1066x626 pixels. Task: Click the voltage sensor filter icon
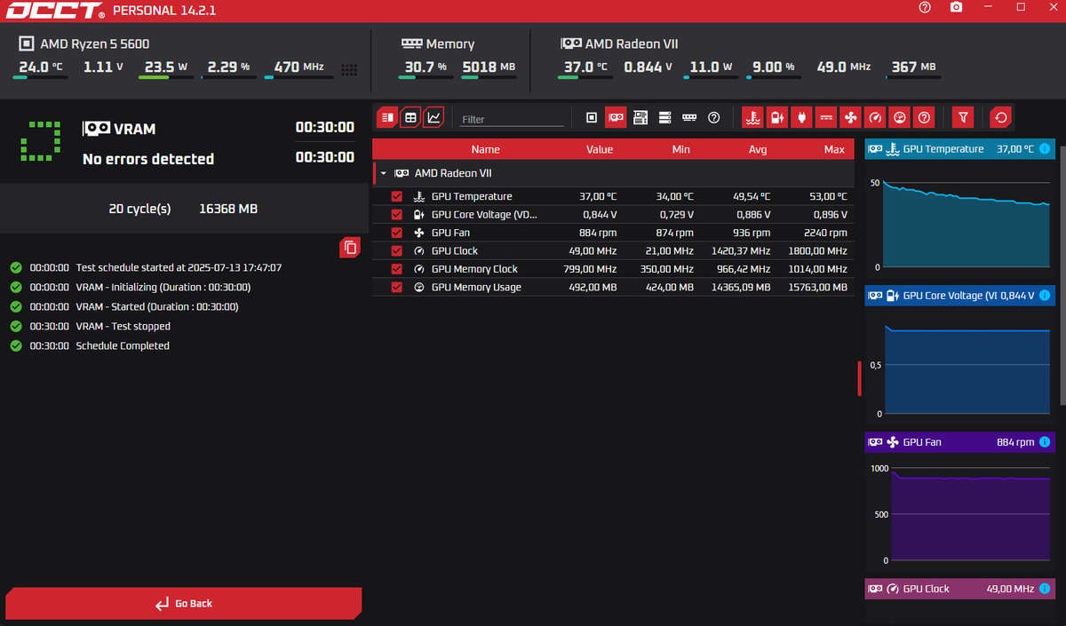coord(776,116)
